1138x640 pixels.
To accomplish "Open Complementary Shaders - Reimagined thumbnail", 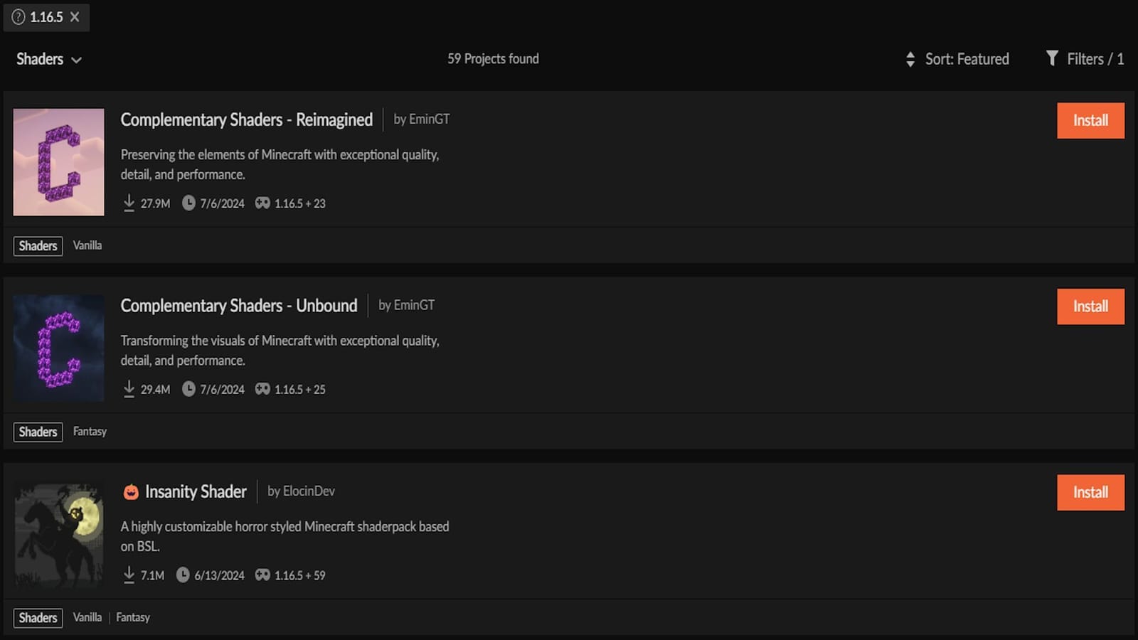I will [58, 162].
